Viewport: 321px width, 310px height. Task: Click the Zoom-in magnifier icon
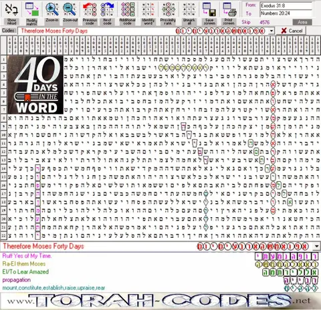[52, 9]
